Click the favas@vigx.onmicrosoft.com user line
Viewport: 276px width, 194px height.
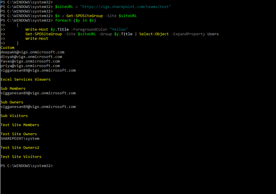click(30, 61)
